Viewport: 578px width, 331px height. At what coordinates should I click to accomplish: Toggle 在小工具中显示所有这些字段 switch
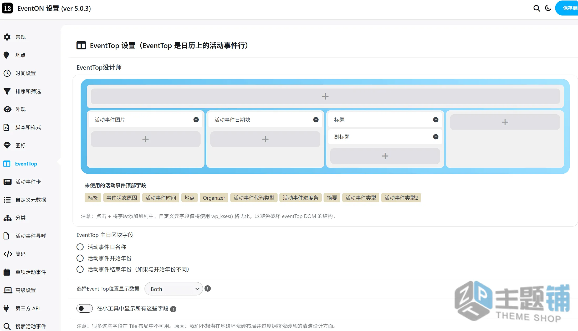(x=85, y=308)
